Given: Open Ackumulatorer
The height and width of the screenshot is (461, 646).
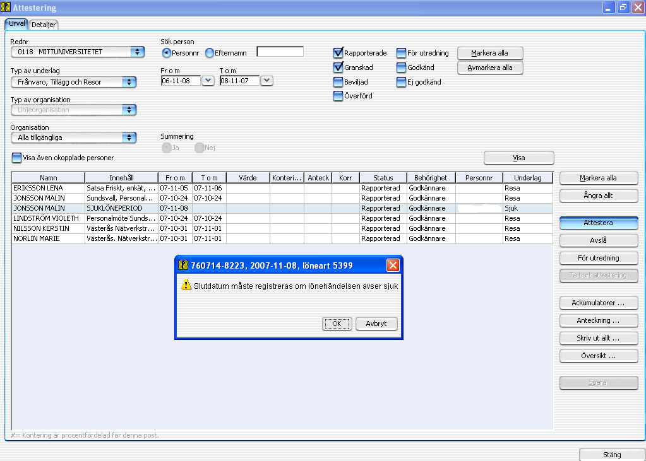Looking at the screenshot, I should click(598, 303).
